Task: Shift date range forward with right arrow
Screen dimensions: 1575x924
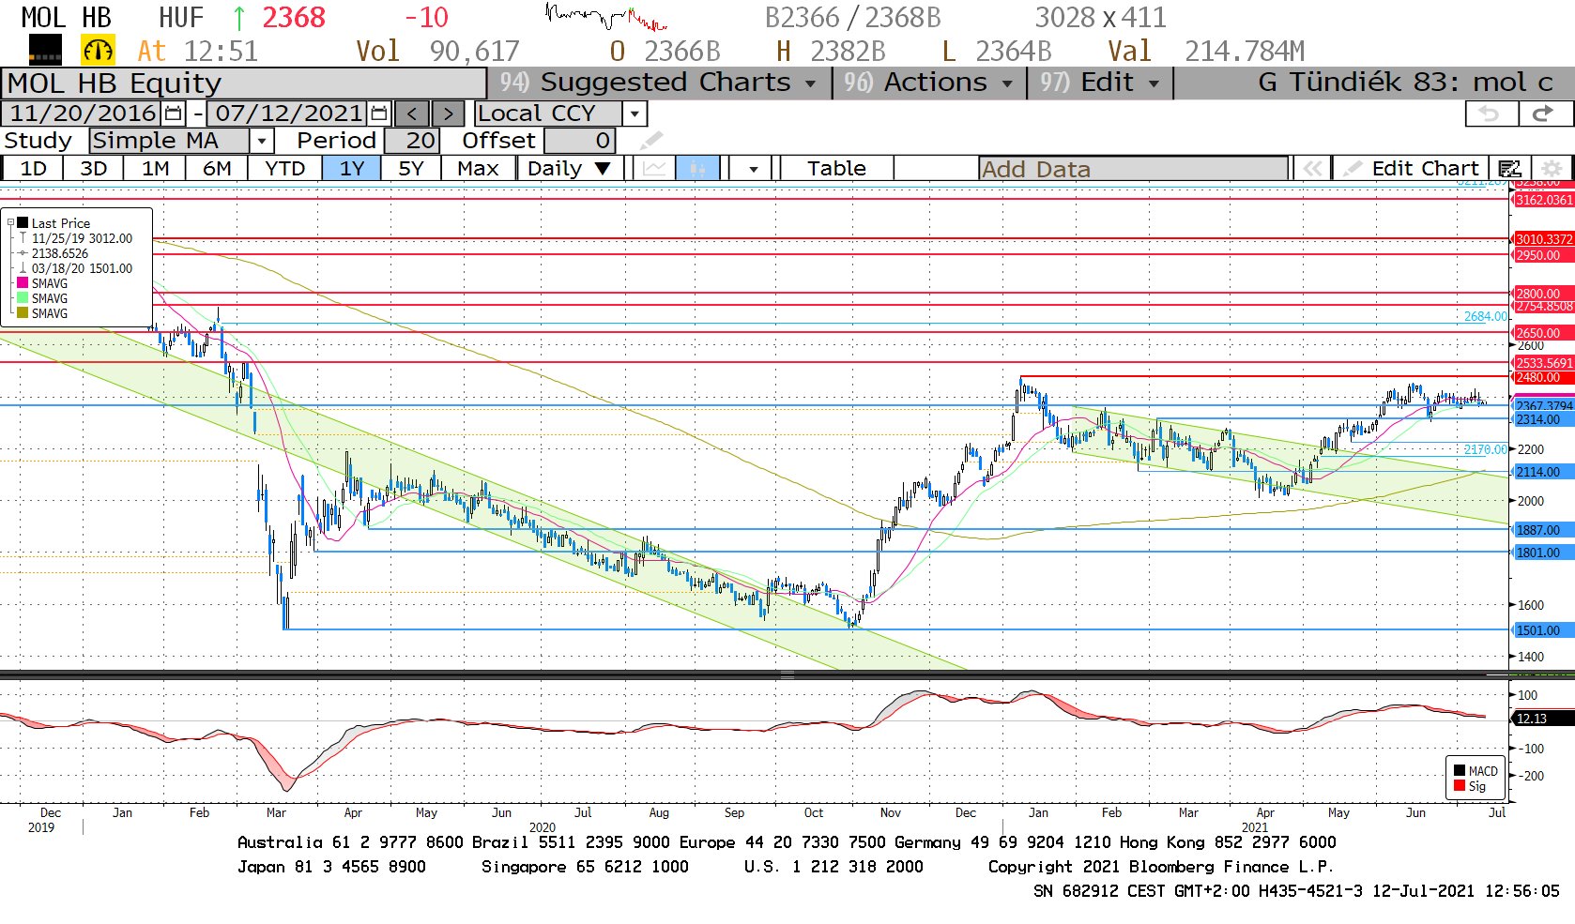Action: tap(448, 114)
